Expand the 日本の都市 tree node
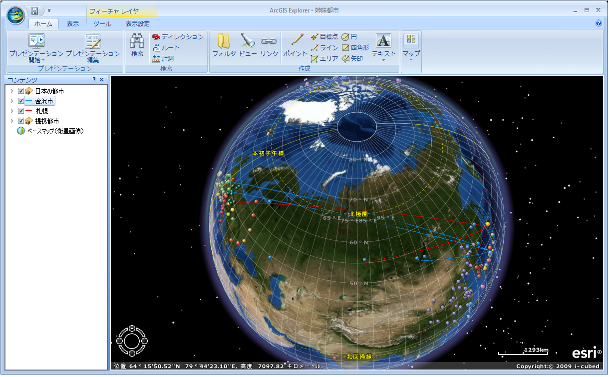610x377 pixels. tap(12, 91)
